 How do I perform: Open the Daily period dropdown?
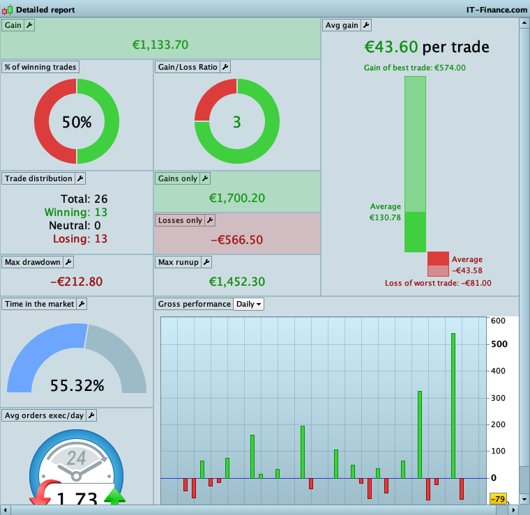[x=248, y=304]
